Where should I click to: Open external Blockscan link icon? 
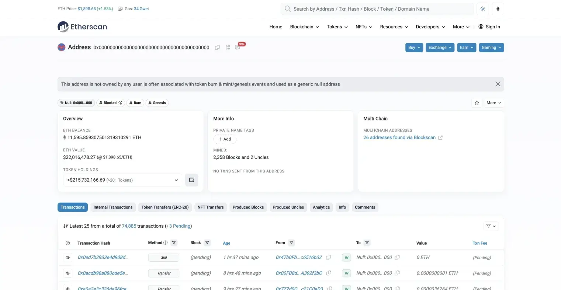440,138
